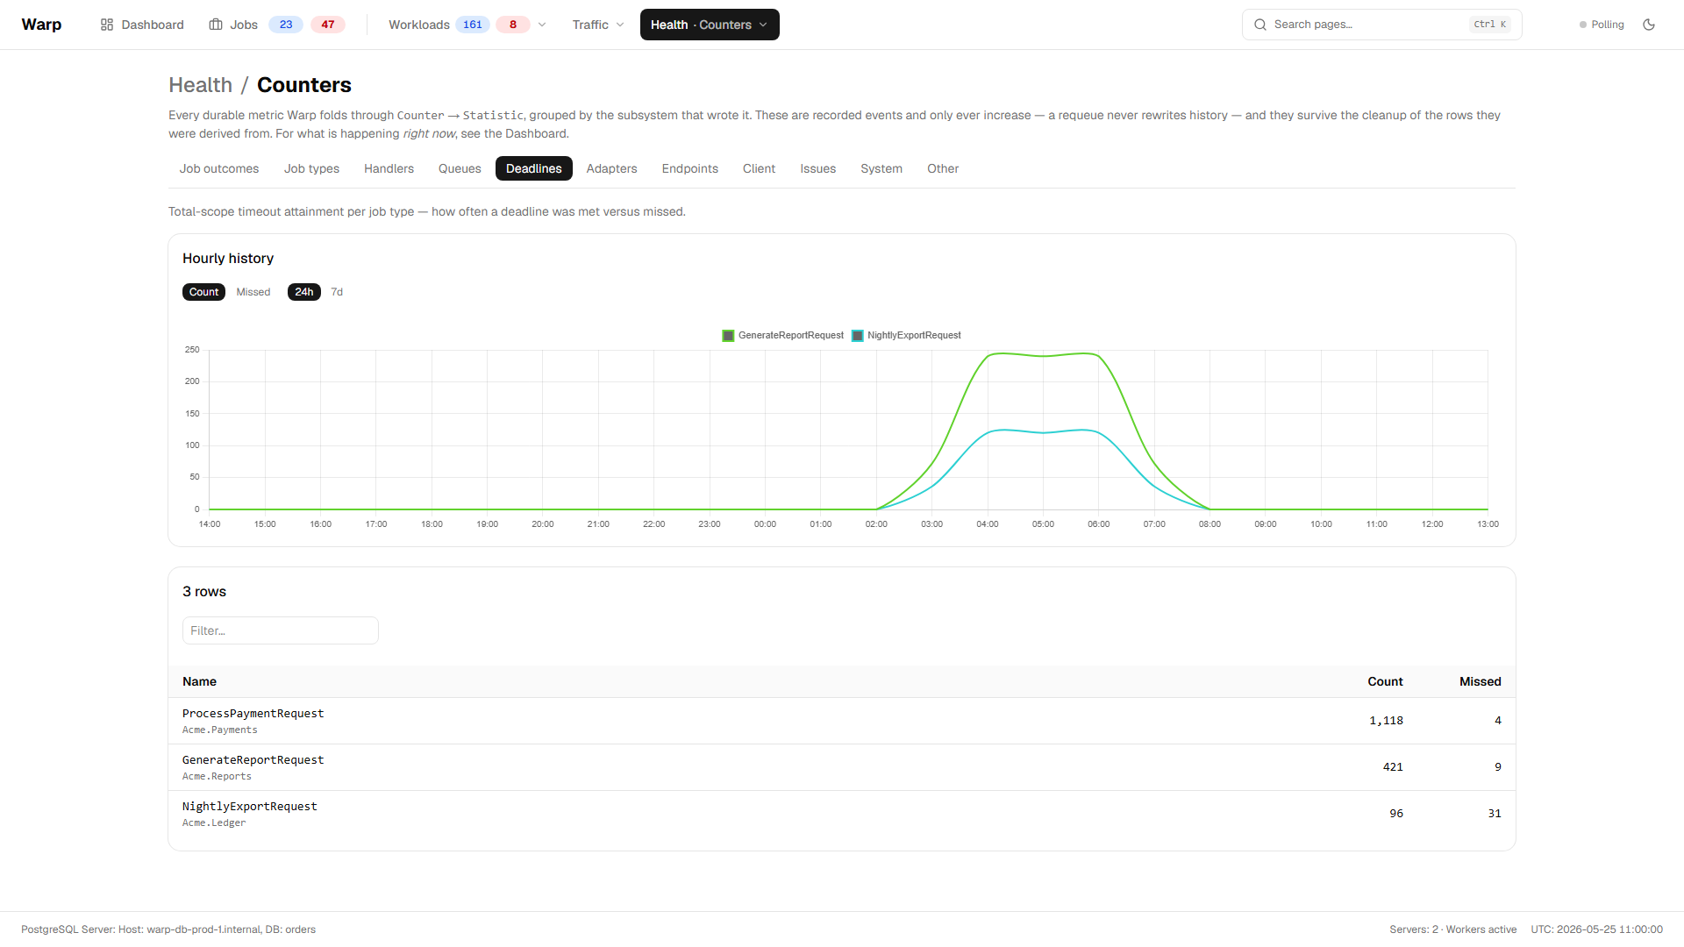Switch to the Queues tab
The image size is (1684, 947).
460,168
